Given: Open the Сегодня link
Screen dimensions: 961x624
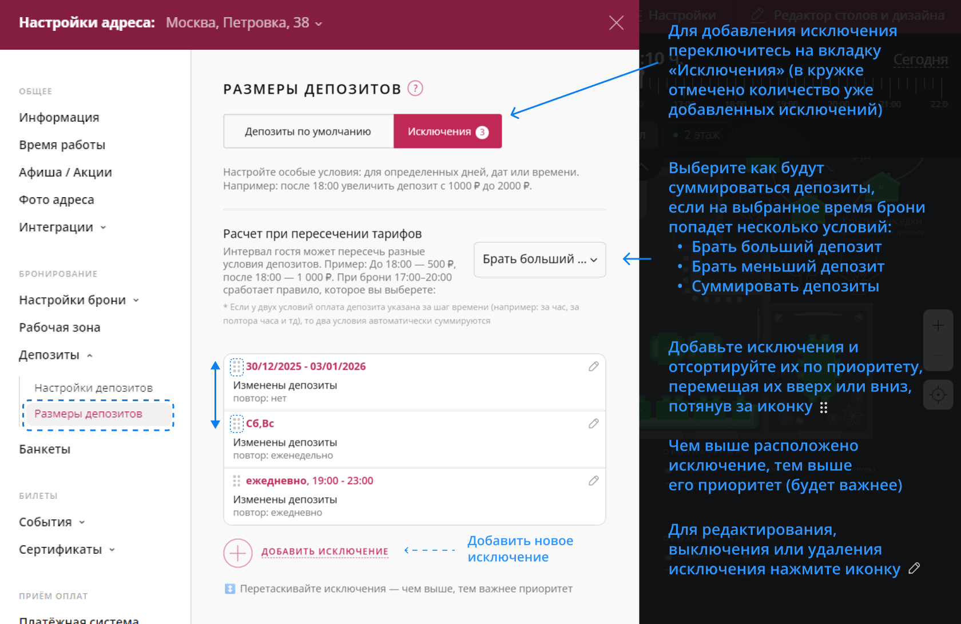Looking at the screenshot, I should pyautogui.click(x=920, y=60).
